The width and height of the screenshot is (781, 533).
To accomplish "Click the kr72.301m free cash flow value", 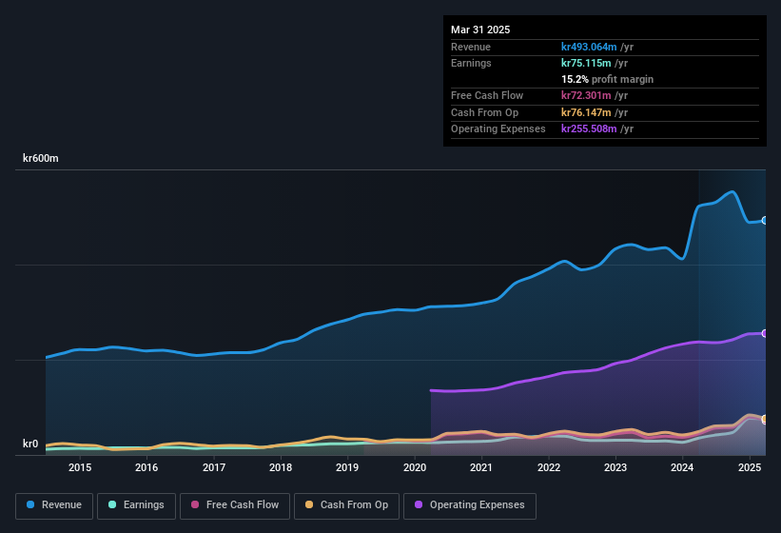I will 586,95.
